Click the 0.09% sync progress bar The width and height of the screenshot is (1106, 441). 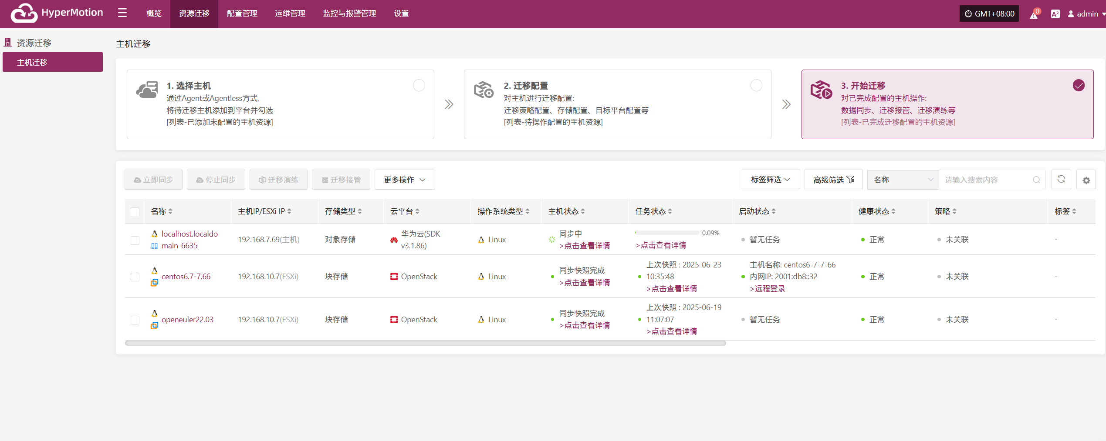click(x=667, y=233)
